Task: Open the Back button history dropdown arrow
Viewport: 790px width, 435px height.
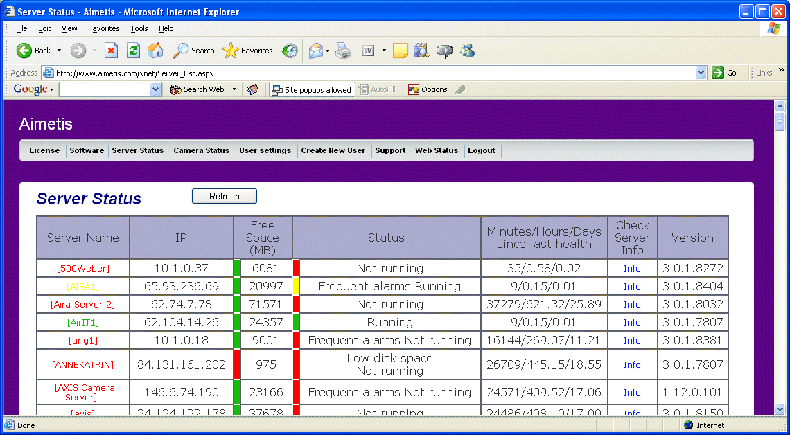Action: point(59,51)
